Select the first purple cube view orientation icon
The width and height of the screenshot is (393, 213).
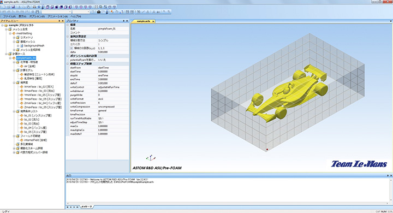47,7
